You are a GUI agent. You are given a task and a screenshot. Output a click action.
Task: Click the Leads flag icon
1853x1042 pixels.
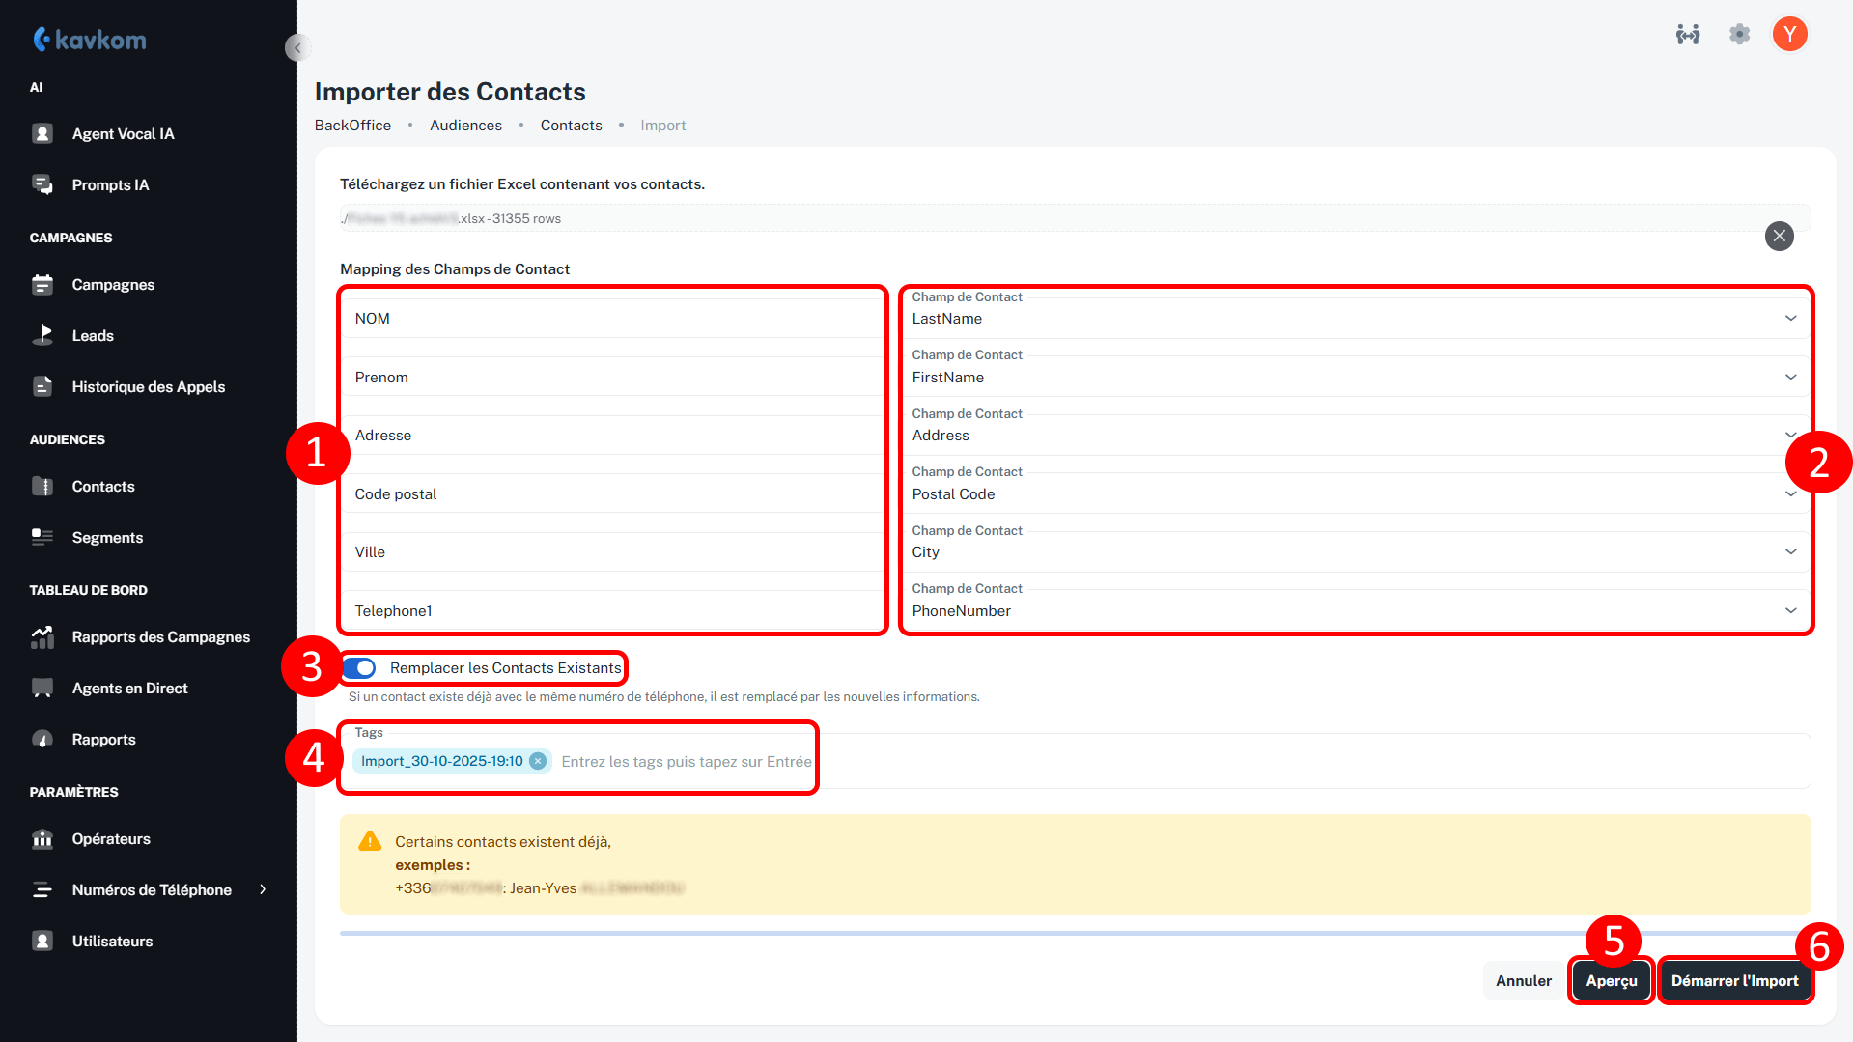tap(42, 335)
